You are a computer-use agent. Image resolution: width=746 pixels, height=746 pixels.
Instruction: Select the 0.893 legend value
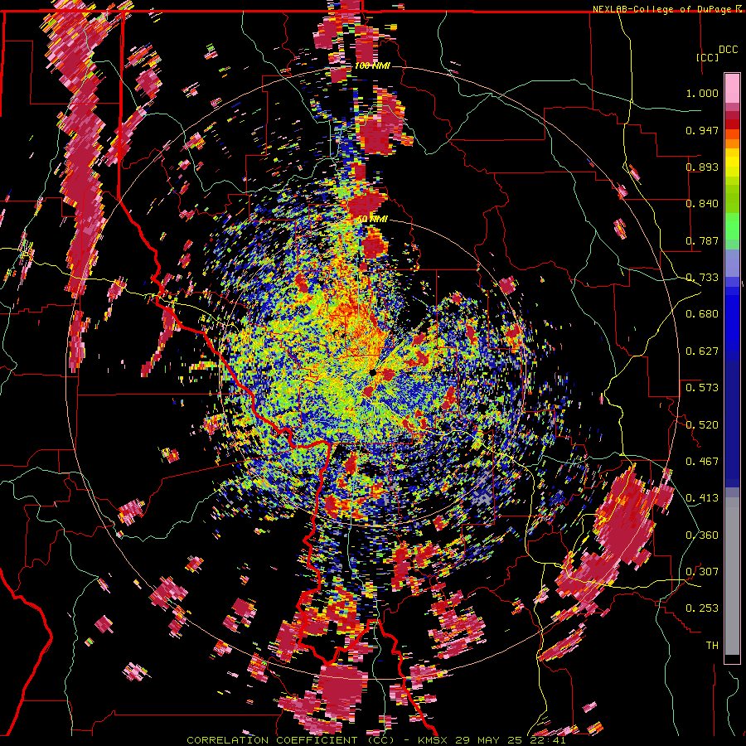[702, 167]
